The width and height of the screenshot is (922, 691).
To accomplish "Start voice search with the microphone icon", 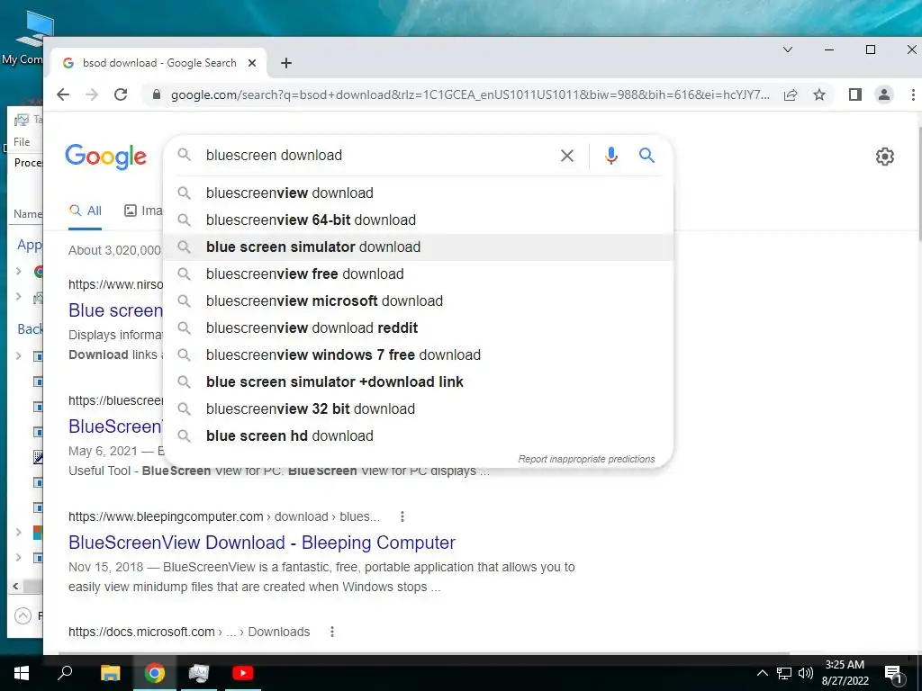I will 611,156.
